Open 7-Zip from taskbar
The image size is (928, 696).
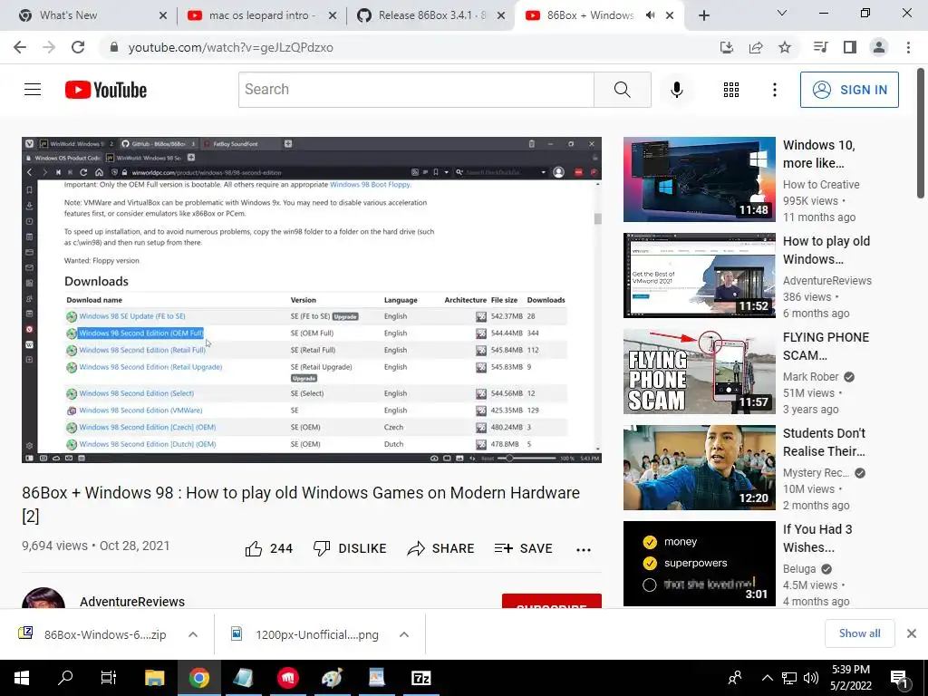click(420, 678)
